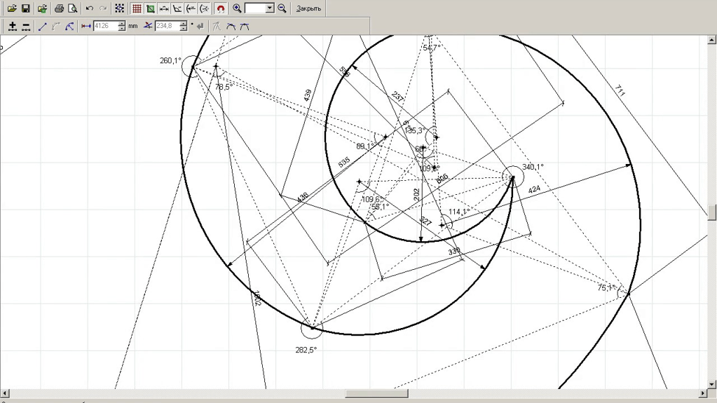This screenshot has height=403, width=717.
Task: Decrease the angle value with down arrow
Action: tap(183, 29)
